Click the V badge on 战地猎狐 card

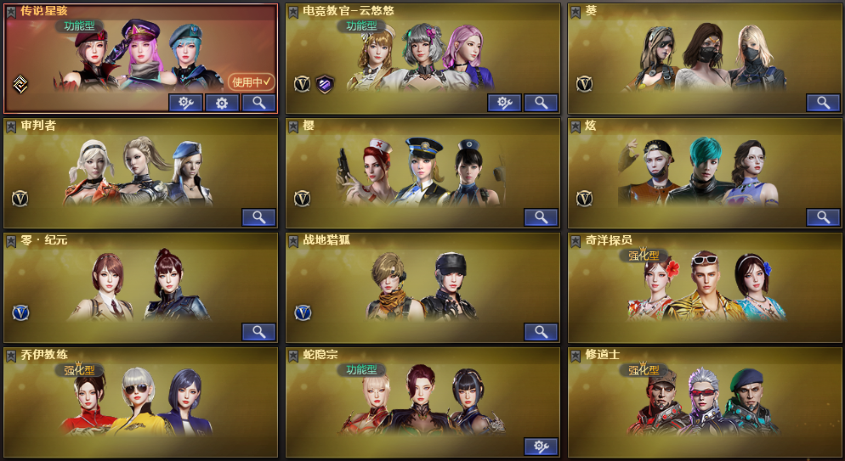coord(303,312)
